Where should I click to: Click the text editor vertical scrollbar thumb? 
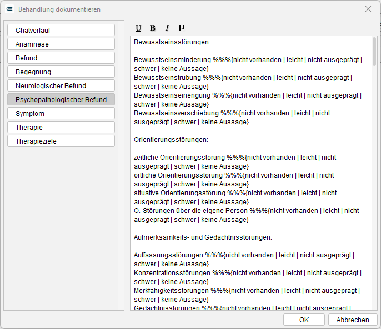374,51
